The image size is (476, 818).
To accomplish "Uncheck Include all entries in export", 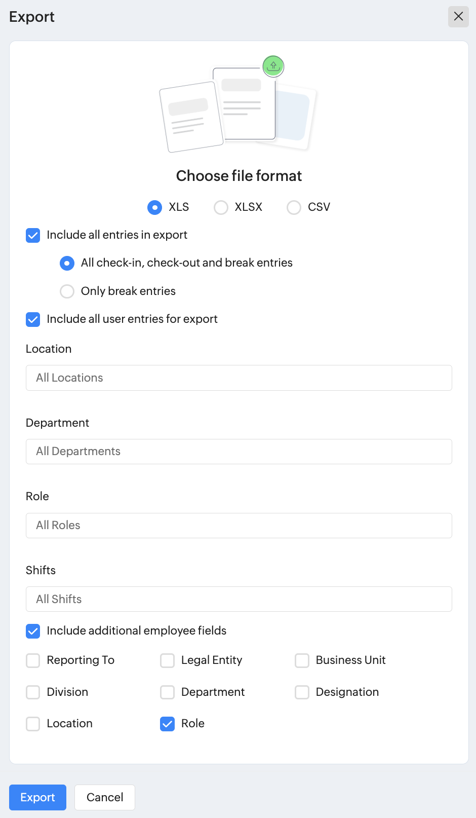I will pos(33,235).
